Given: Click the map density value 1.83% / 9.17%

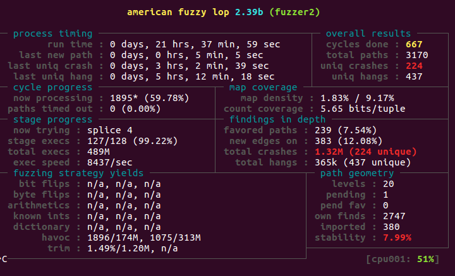Looking at the screenshot, I should click(357, 98).
